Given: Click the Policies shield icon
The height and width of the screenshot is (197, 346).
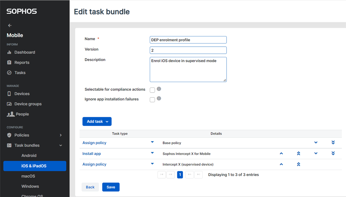Looking at the screenshot, I should (9, 135).
